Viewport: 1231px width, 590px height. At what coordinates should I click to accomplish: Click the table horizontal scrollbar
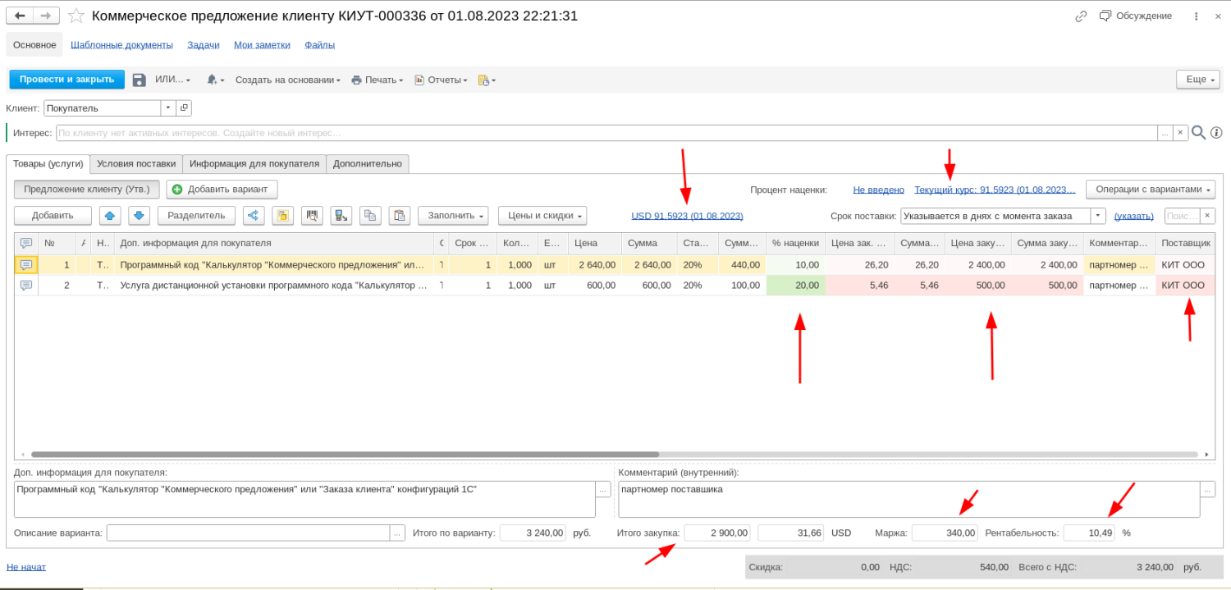345,454
